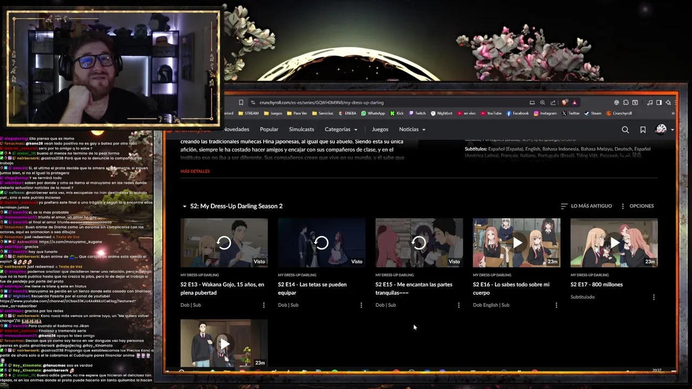This screenshot has height=389, width=692.
Task: Open Instagram bookmark
Action: coord(545,113)
